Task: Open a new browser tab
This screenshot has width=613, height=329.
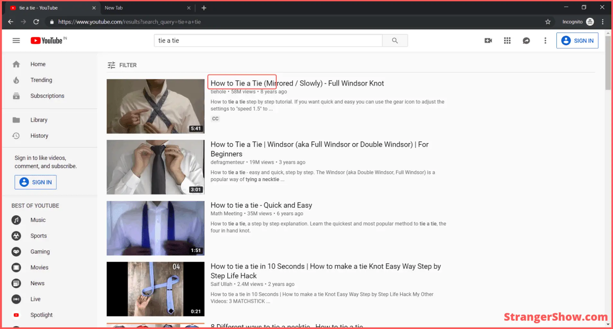Action: [x=204, y=8]
